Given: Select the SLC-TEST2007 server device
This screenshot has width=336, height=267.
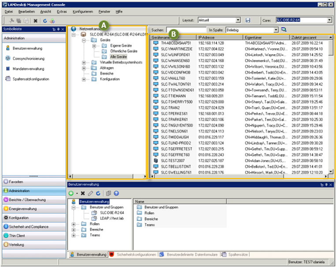Looking at the screenshot, I should pyautogui.click(x=173, y=161).
